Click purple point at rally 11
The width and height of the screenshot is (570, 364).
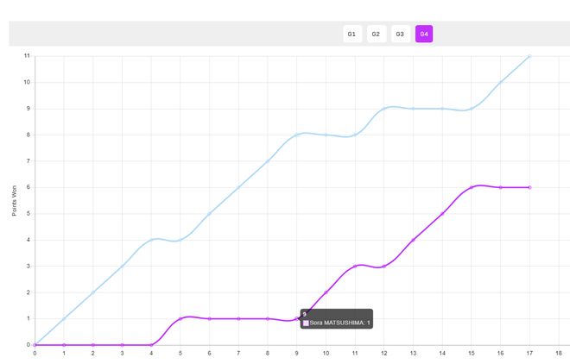(x=355, y=267)
